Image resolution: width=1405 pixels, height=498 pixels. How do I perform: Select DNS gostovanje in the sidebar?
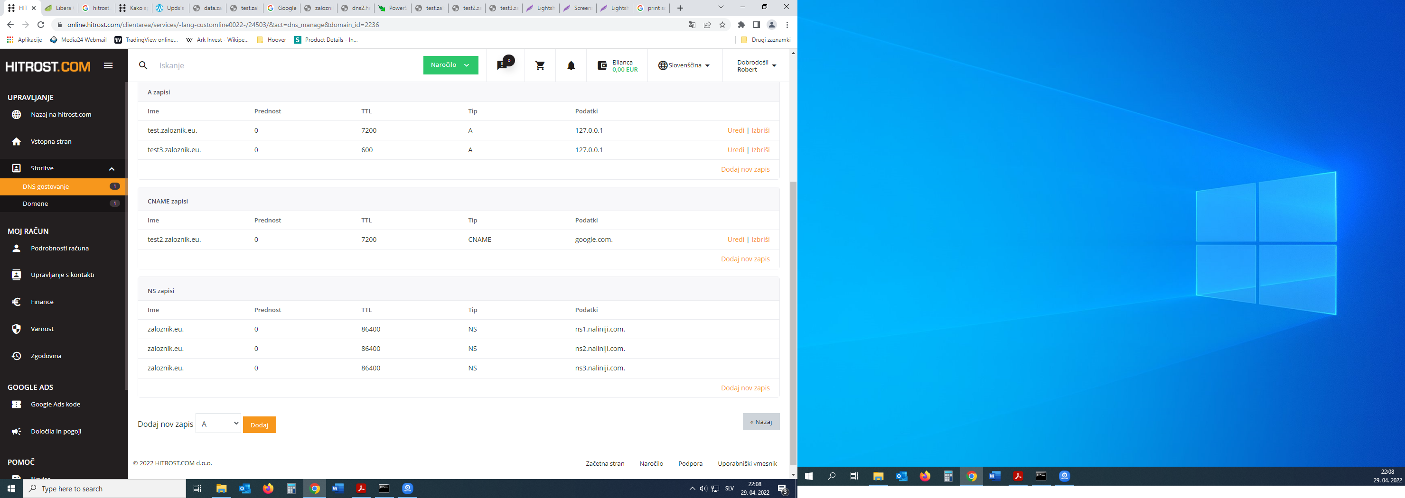coord(63,186)
